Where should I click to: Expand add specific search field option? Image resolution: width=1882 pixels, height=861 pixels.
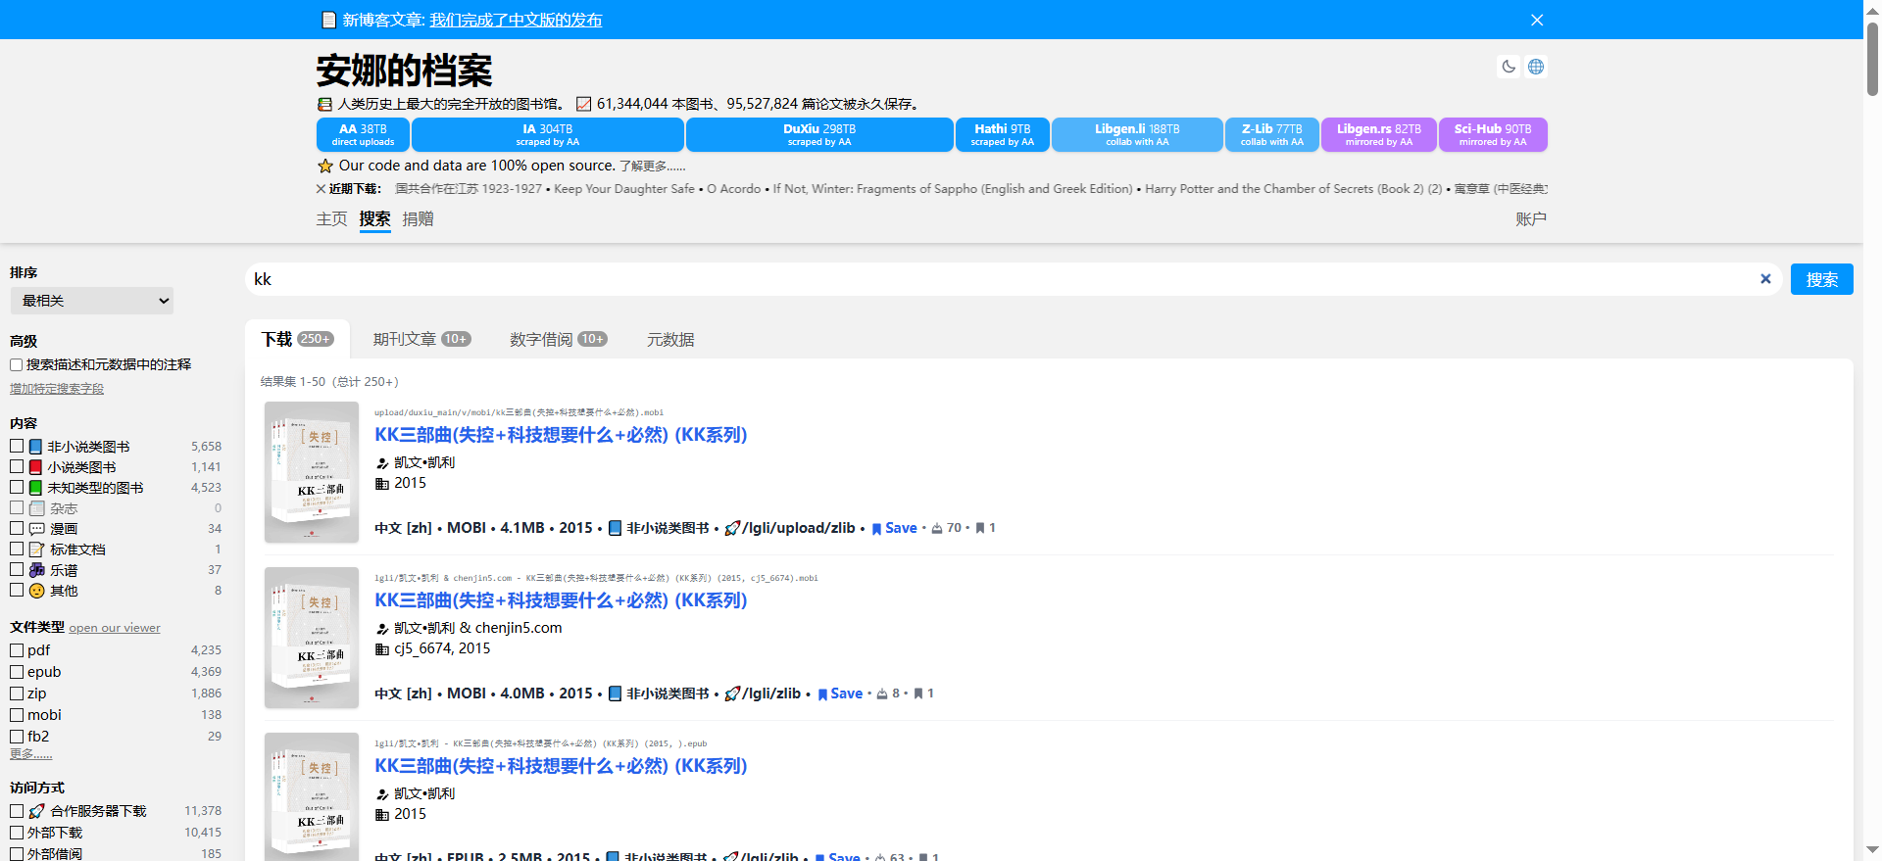(x=57, y=389)
